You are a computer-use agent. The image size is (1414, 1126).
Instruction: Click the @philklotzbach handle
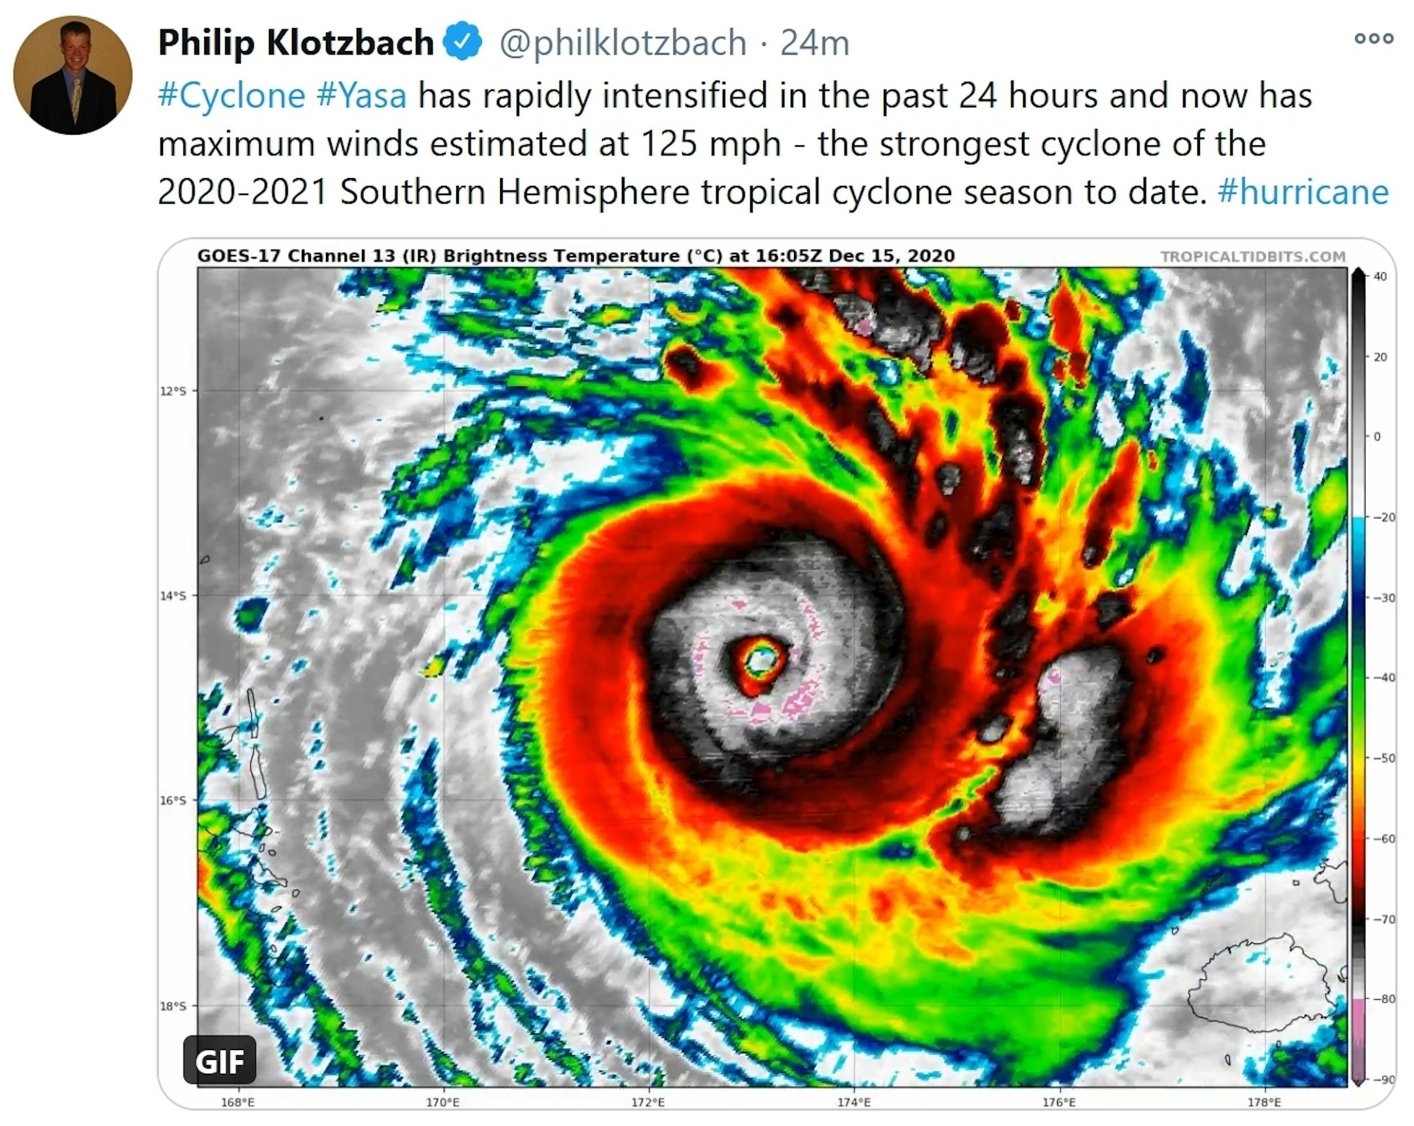click(623, 43)
